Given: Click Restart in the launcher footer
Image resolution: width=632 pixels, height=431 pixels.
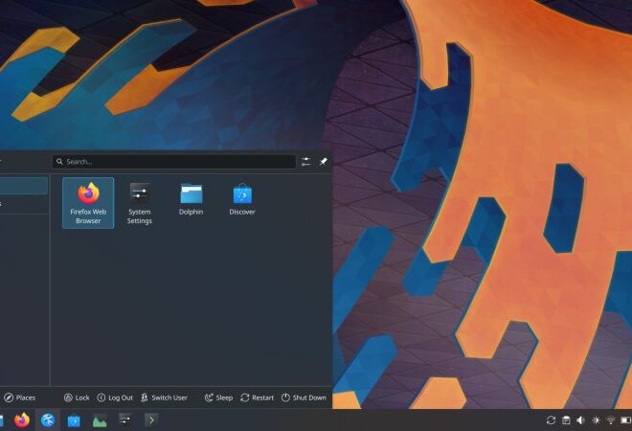Looking at the screenshot, I should (258, 397).
